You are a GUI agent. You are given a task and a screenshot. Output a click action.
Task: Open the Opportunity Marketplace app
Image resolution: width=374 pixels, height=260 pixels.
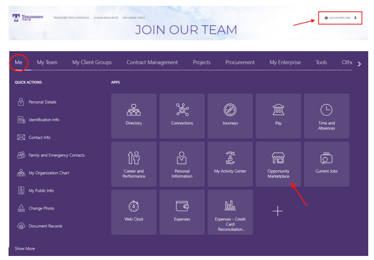pos(278,163)
